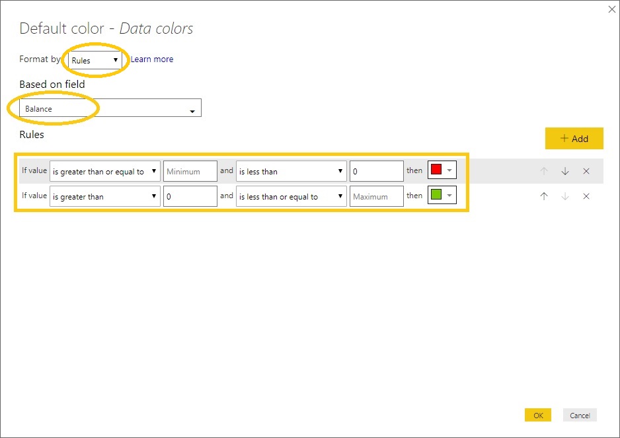Confirm the rules with OK
This screenshot has width=620, height=438.
538,415
